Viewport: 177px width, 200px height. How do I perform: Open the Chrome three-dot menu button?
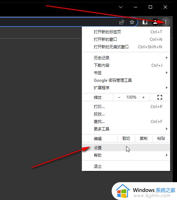pyautogui.click(x=166, y=22)
